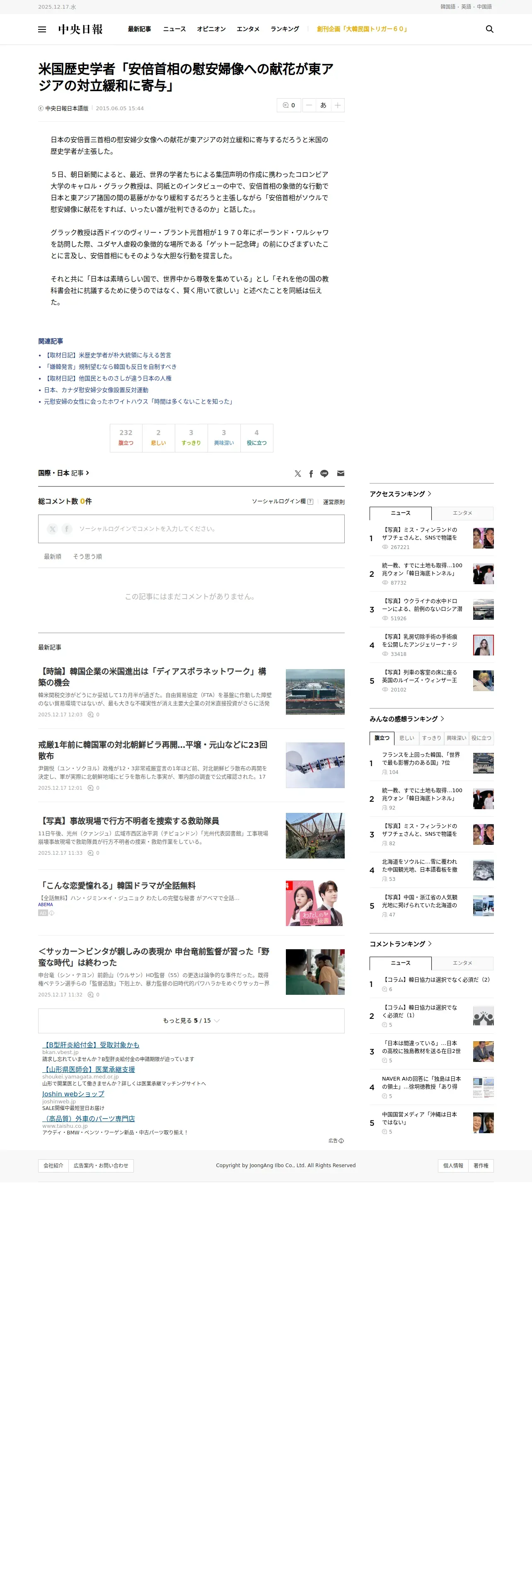This screenshot has width=532, height=1596.
Task: Click Facebook login icon in comment box
Action: [x=67, y=529]
